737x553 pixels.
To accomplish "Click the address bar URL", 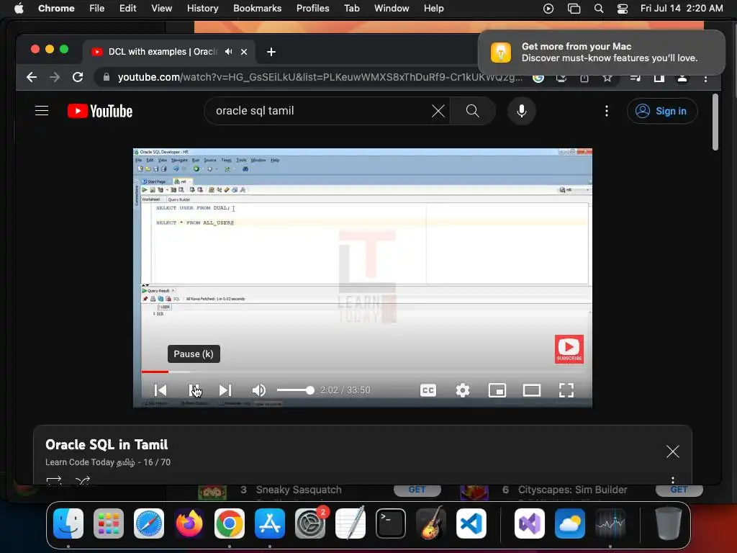I will coord(320,77).
